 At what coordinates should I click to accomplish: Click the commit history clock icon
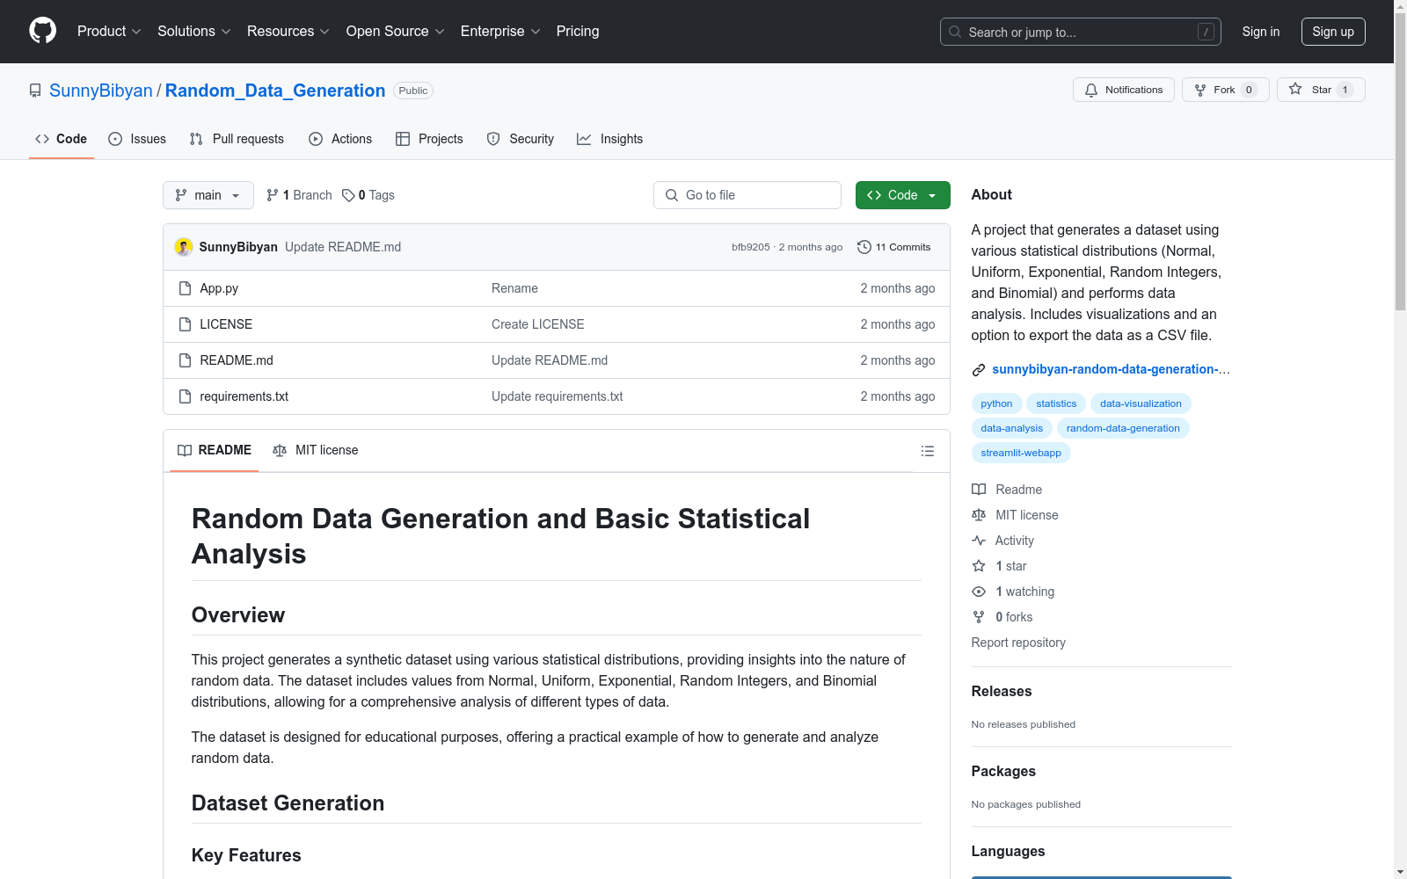click(864, 247)
